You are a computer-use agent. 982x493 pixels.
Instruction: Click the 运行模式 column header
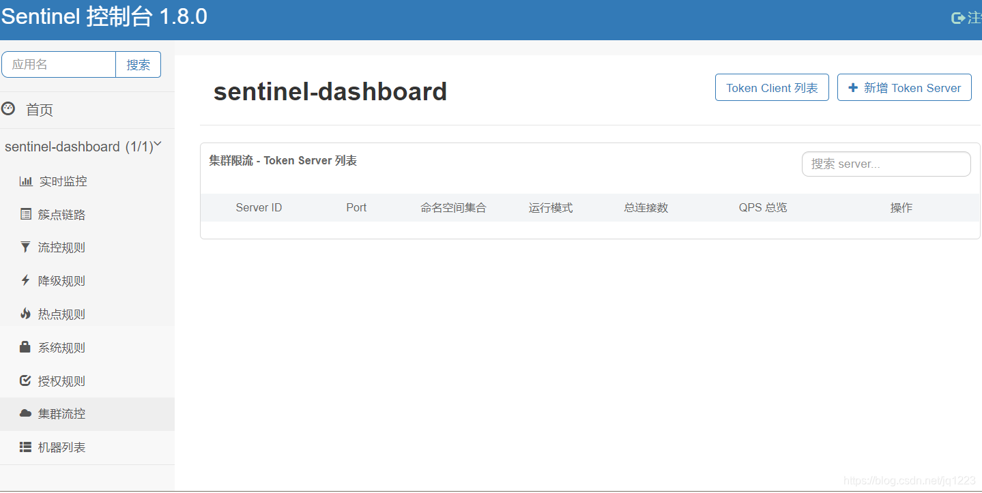pos(551,208)
